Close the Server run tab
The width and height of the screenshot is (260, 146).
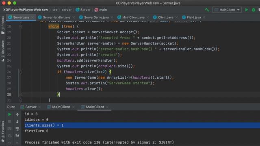pyautogui.click(x=40, y=107)
